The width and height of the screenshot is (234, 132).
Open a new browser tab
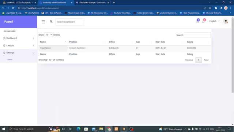pyautogui.click(x=114, y=3)
